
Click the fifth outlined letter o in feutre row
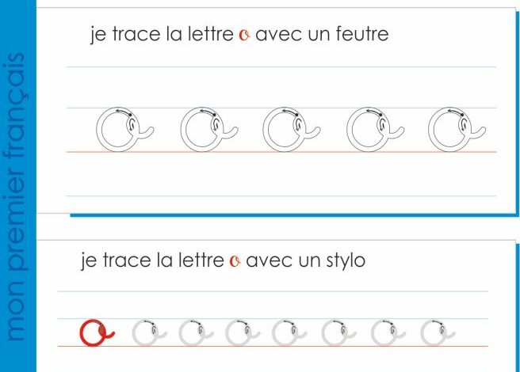pos(457,130)
